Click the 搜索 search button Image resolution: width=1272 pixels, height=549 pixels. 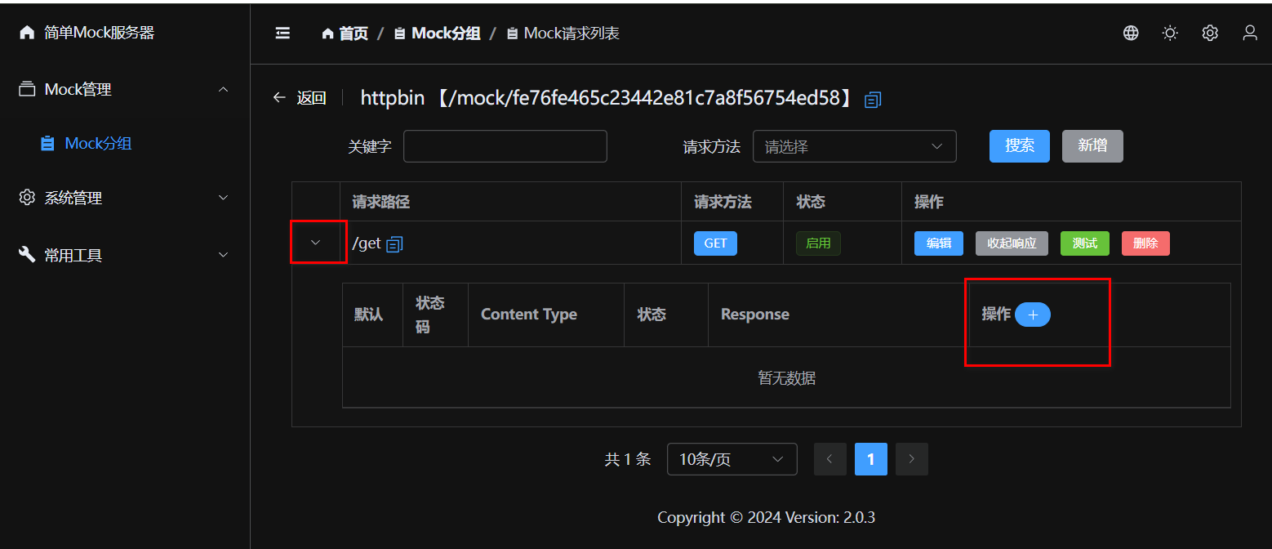(1019, 146)
